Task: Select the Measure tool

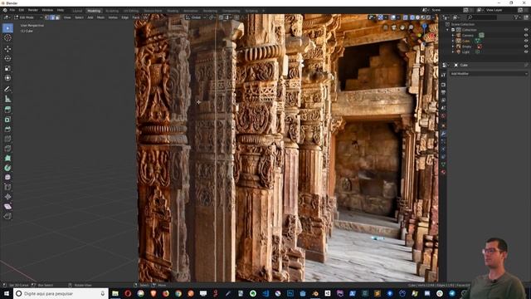Action: (7, 99)
